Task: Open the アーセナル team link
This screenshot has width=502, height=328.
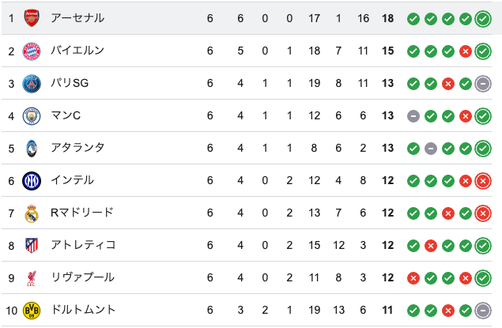Action: click(77, 17)
